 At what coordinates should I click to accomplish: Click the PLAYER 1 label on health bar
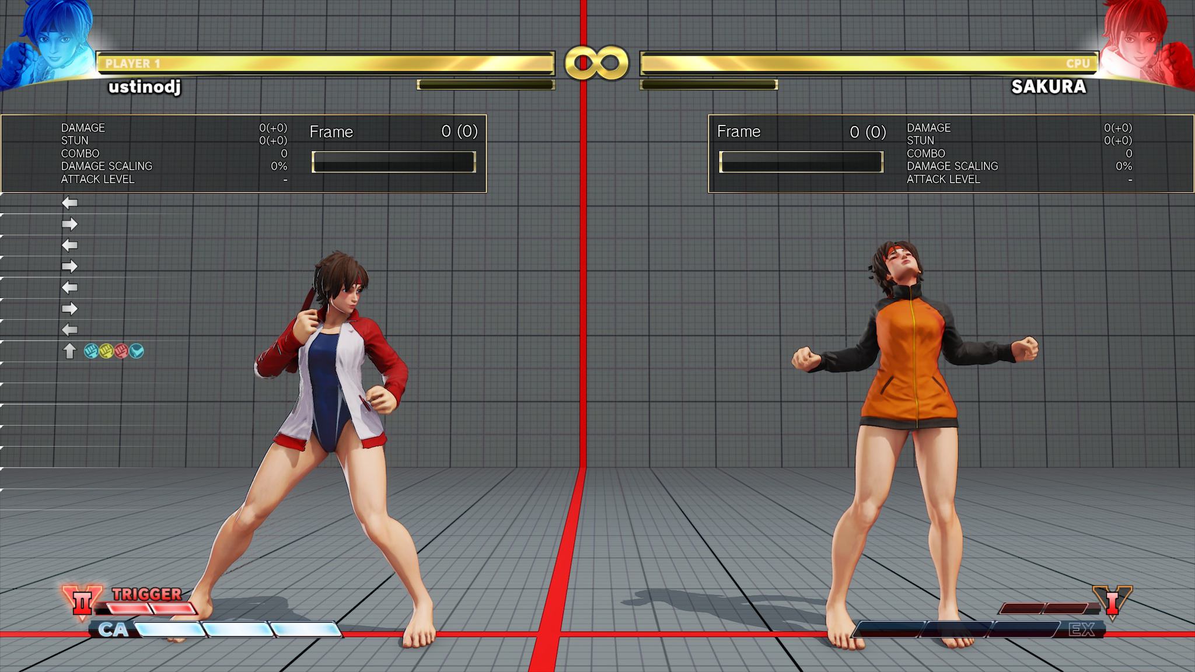(133, 64)
